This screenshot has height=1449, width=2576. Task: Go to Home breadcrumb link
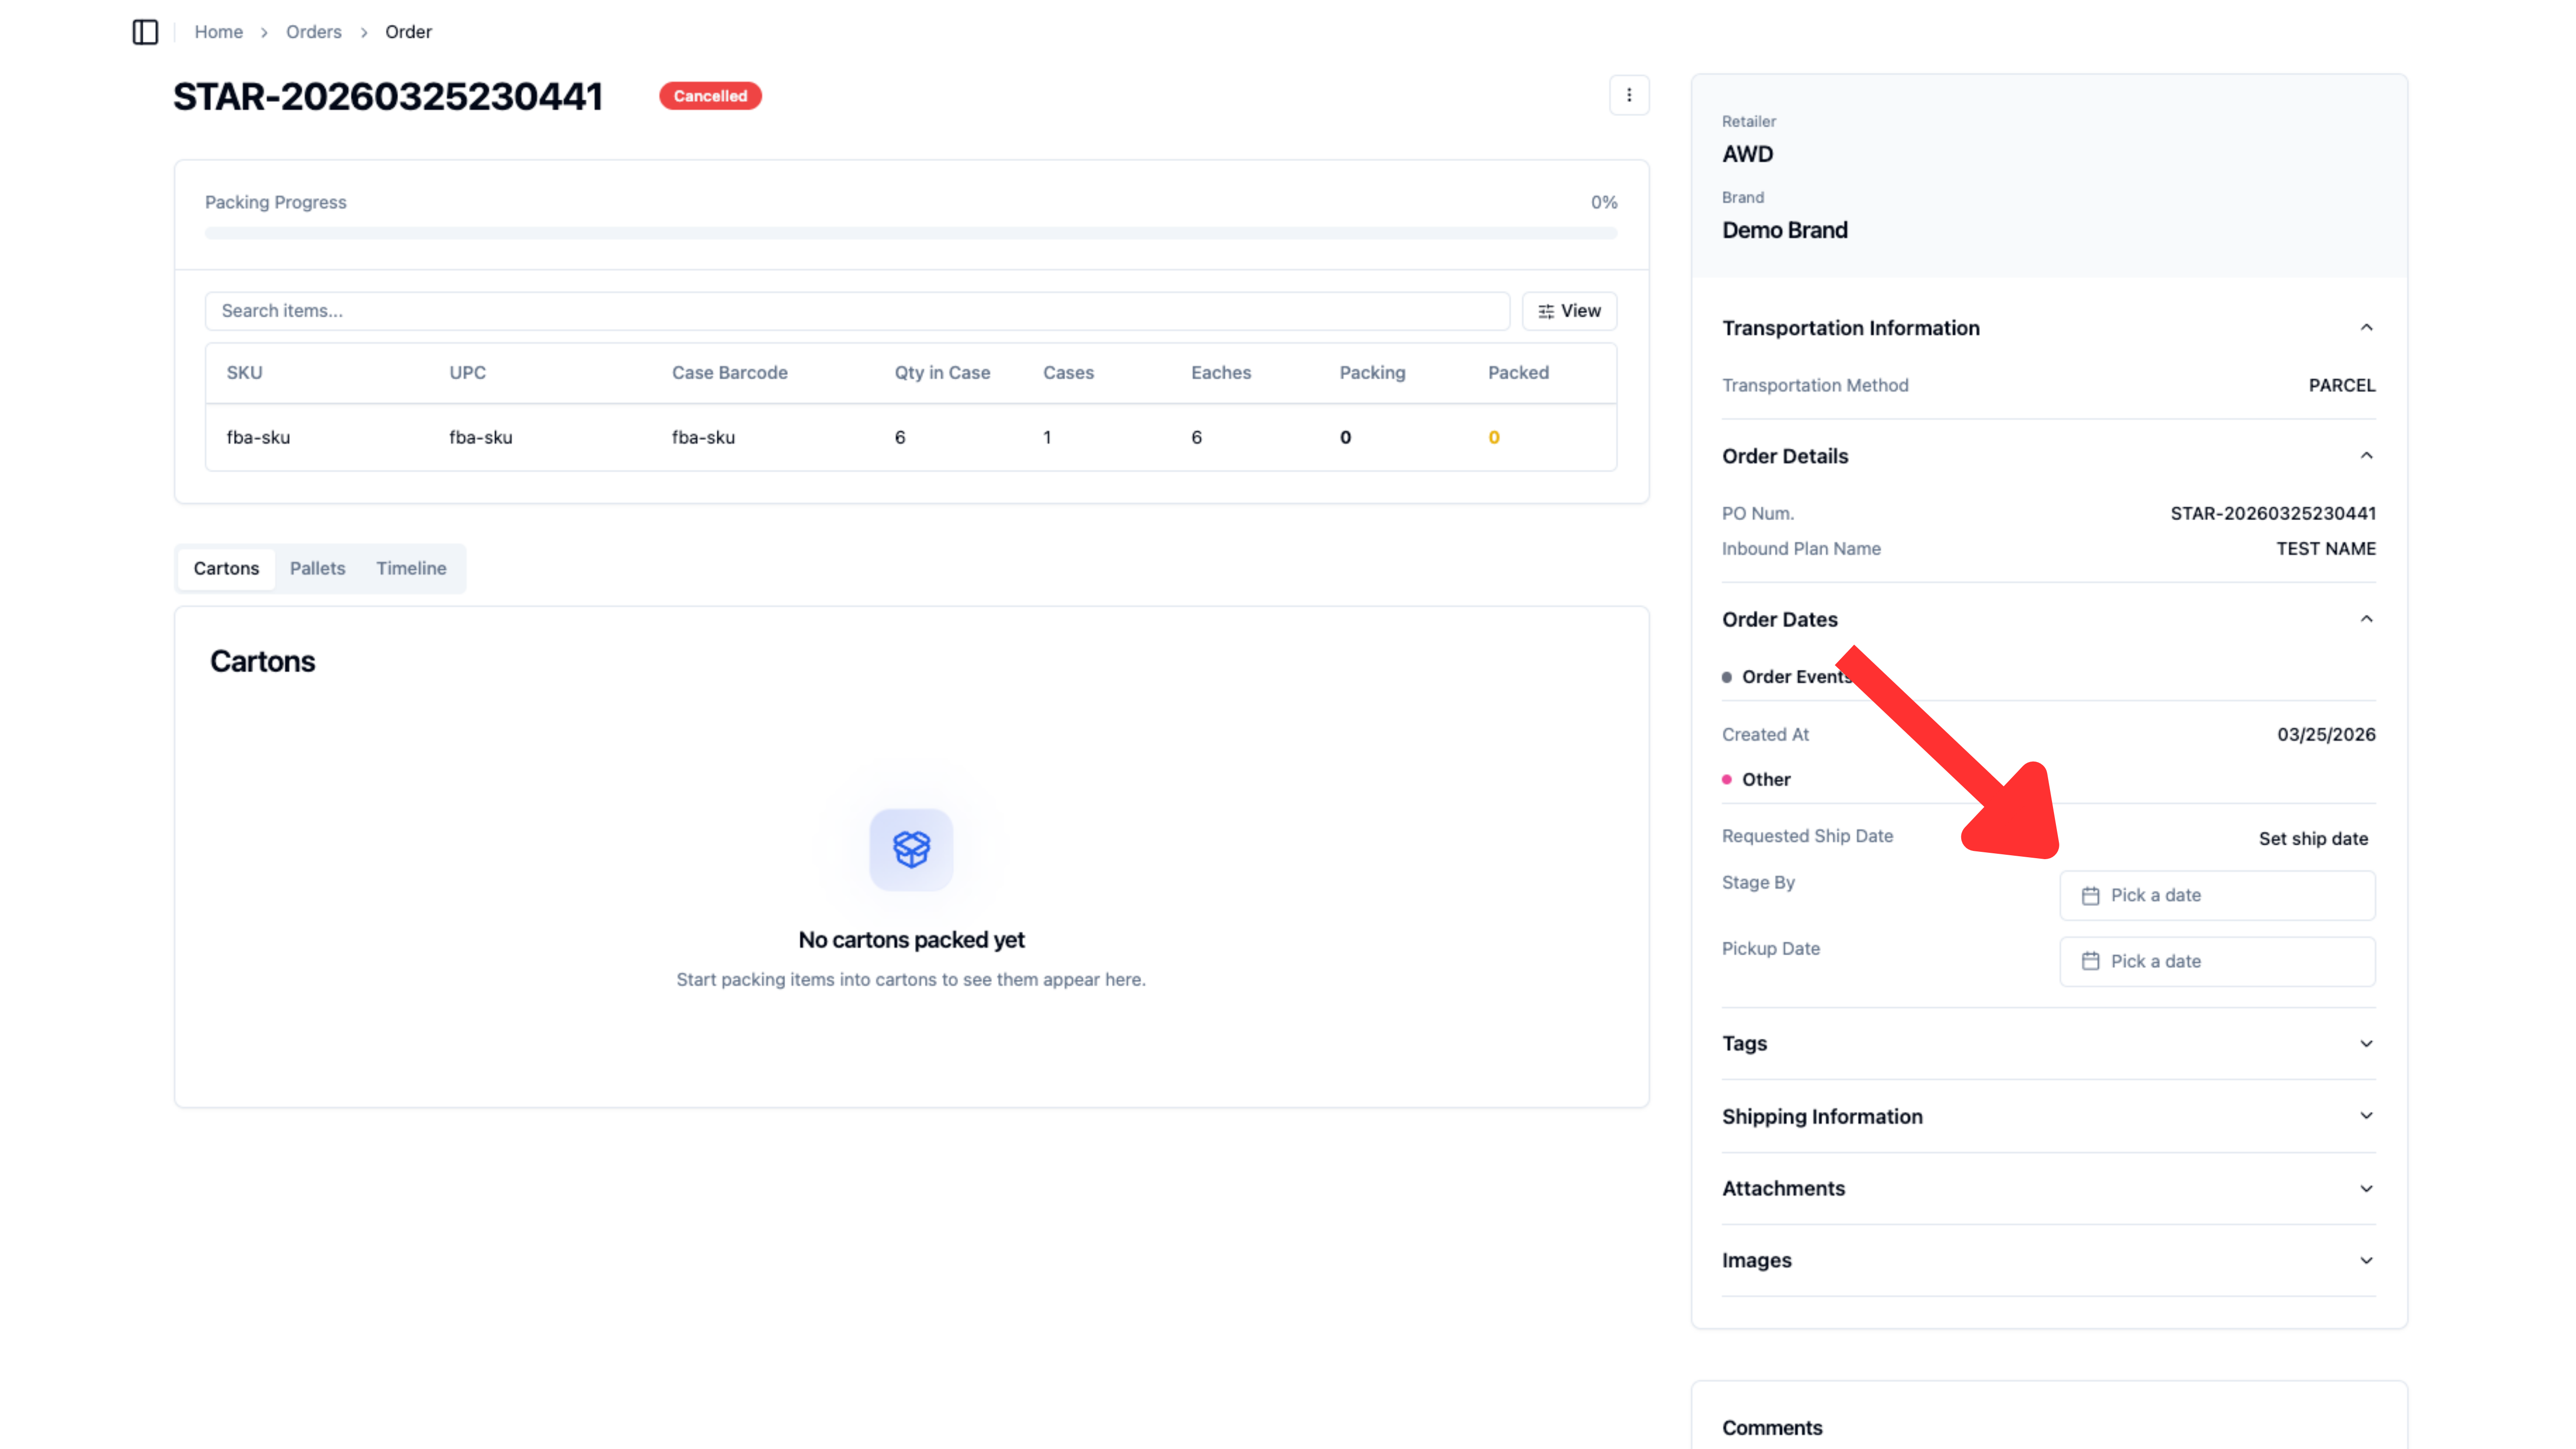(x=218, y=32)
